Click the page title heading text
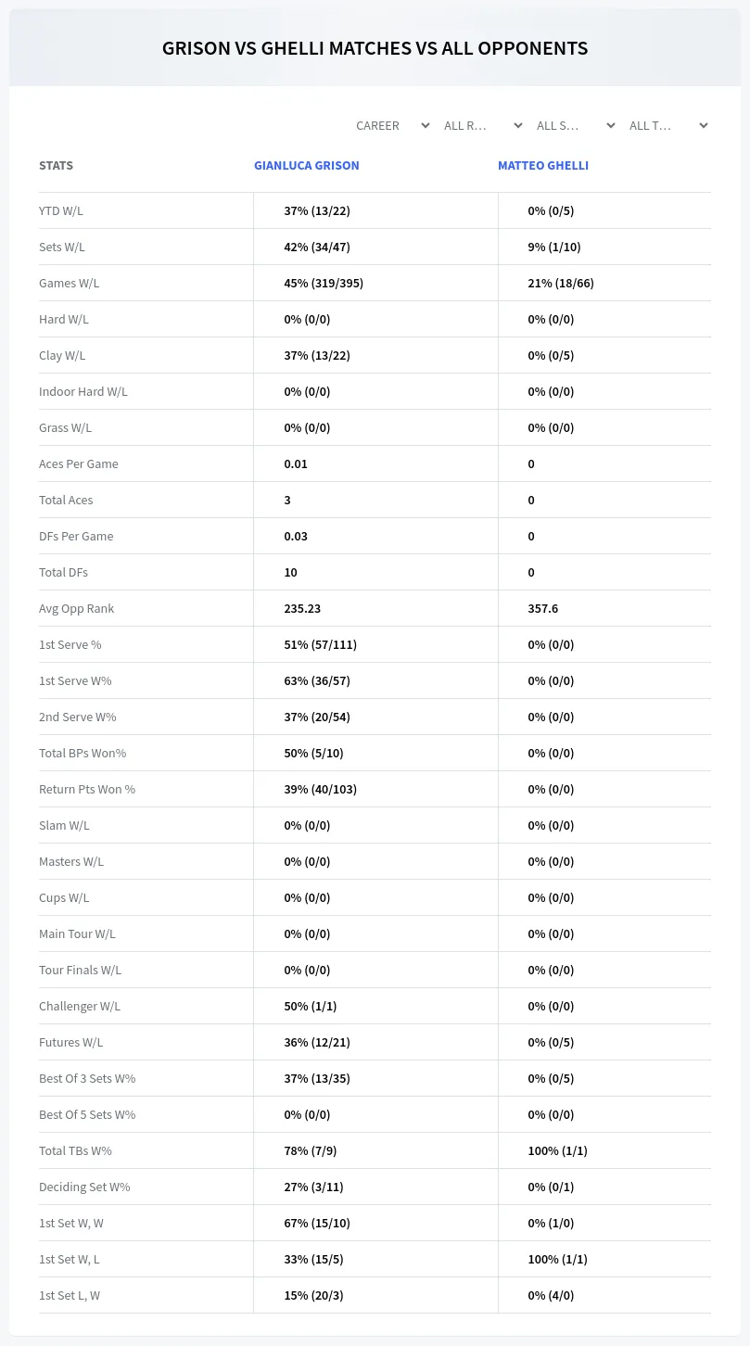Image resolution: width=750 pixels, height=1346 pixels. (x=375, y=48)
